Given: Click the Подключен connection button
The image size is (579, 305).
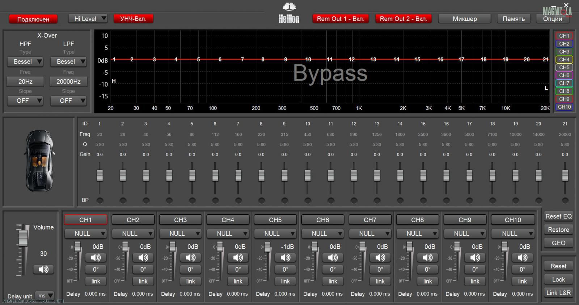Looking at the screenshot, I should pos(33,19).
